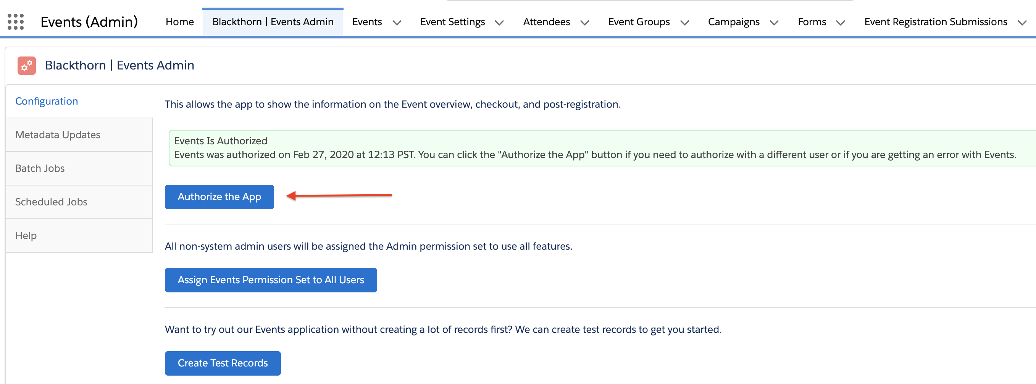Viewport: 1036px width, 384px height.
Task: Switch to the Campaigns tab
Action: point(733,22)
